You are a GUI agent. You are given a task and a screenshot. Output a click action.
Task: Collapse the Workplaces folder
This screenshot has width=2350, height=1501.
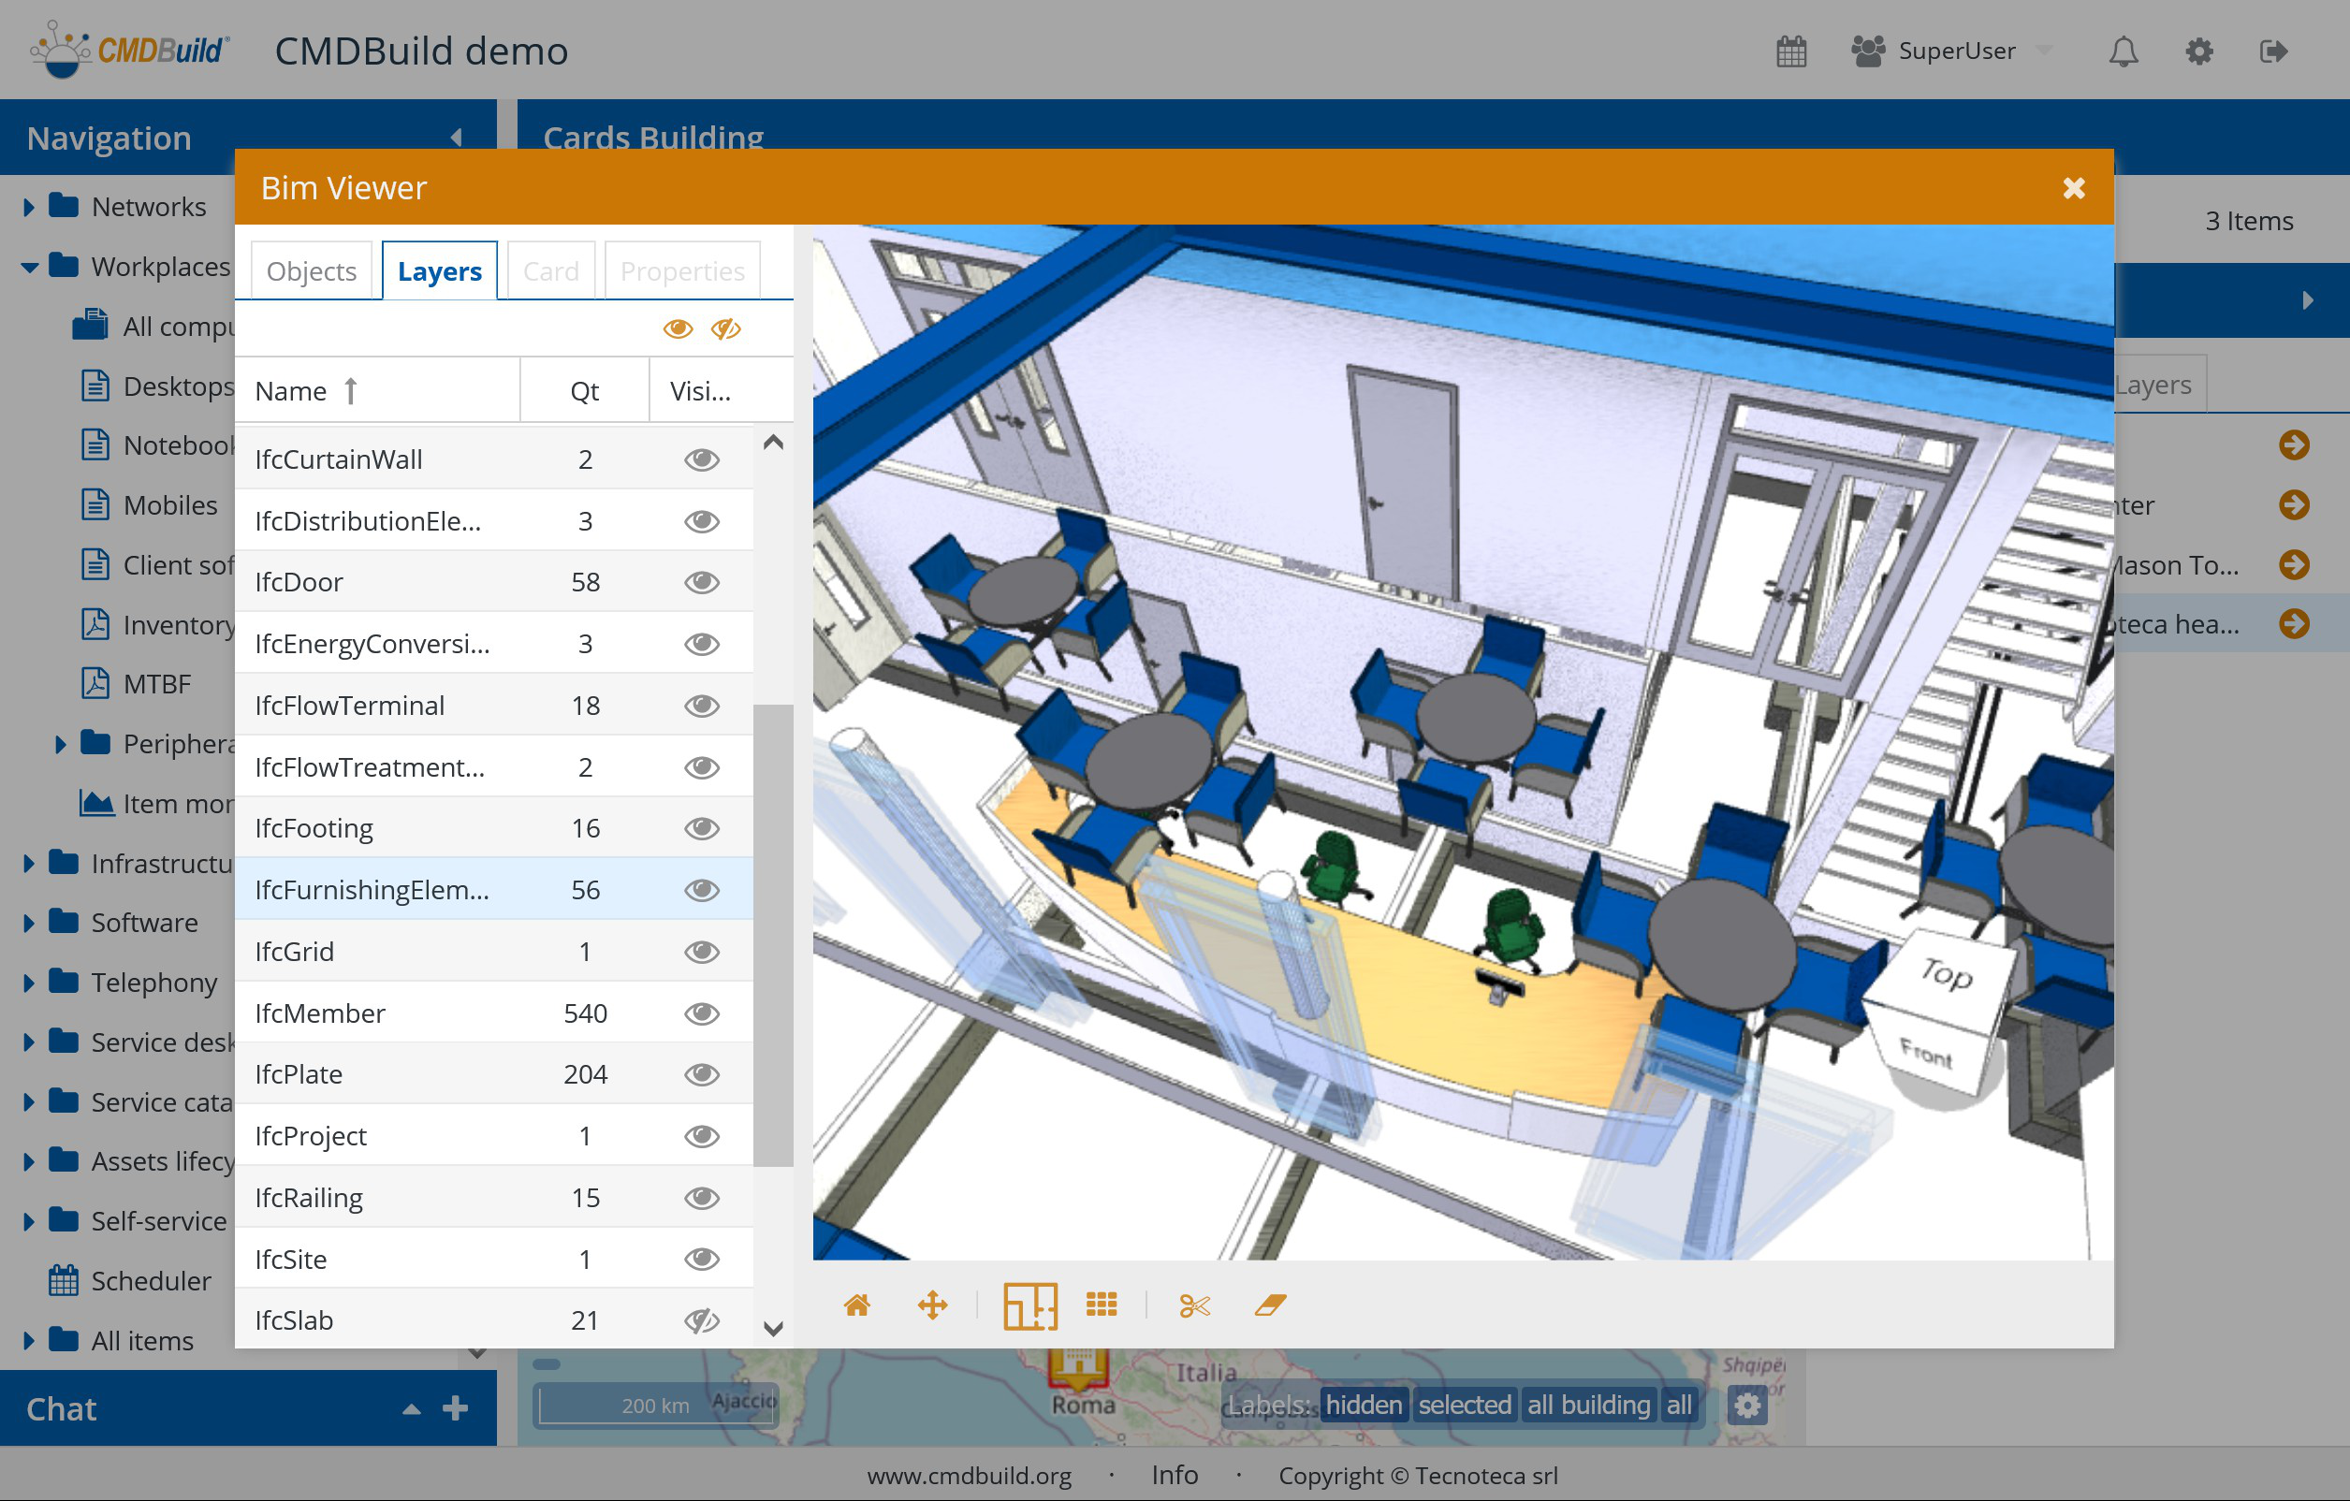click(28, 267)
